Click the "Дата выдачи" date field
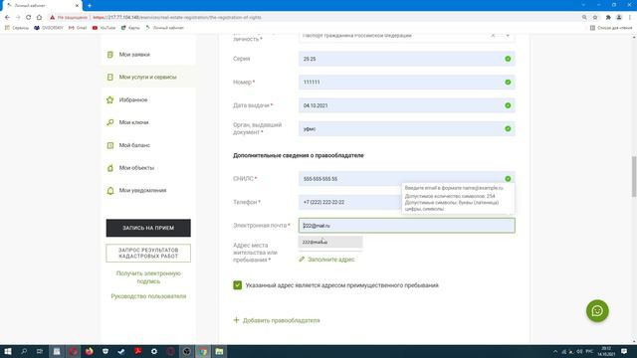This screenshot has height=358, width=637. click(x=407, y=105)
